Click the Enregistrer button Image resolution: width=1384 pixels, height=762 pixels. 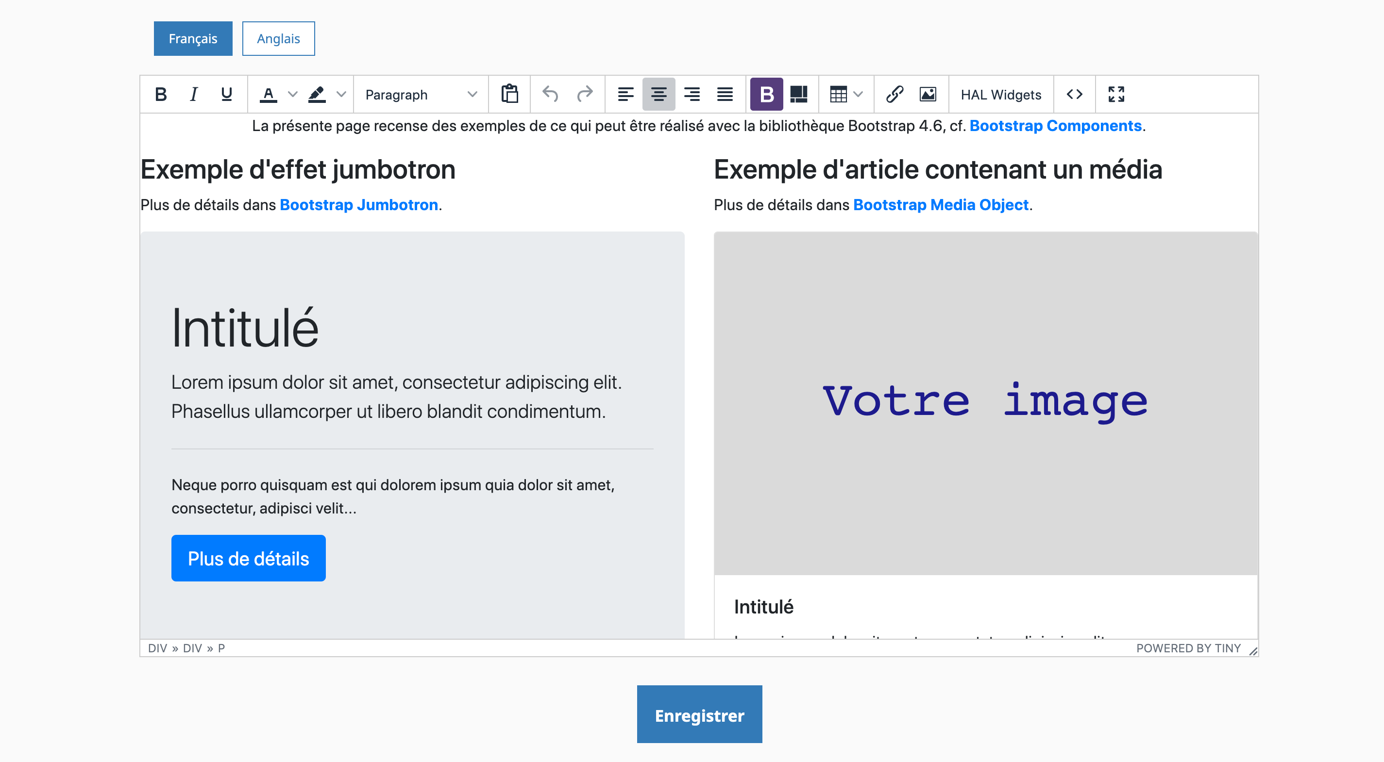699,714
